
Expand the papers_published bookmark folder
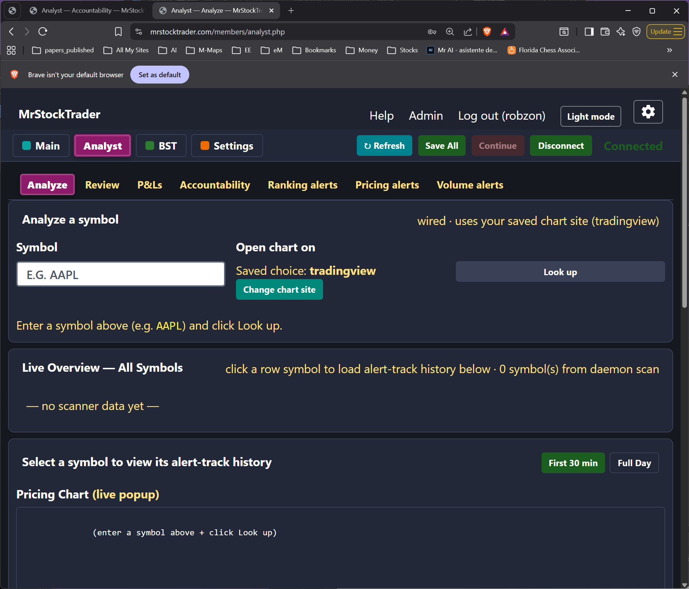pyautogui.click(x=63, y=50)
